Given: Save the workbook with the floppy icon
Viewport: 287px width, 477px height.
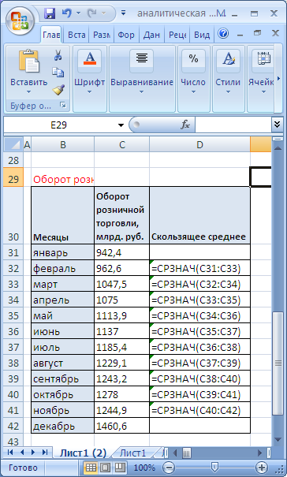Looking at the screenshot, I should pyautogui.click(x=50, y=13).
